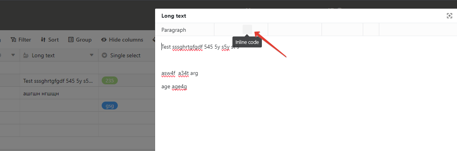This screenshot has height=151, width=457.
Task: Open the Filter tool in the table
Action: coord(21,40)
